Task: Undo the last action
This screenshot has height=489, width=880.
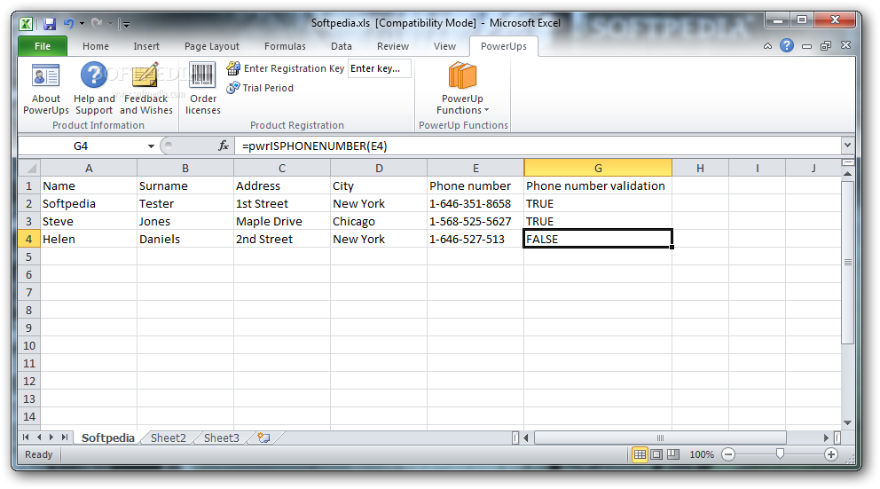Action: click(x=68, y=24)
